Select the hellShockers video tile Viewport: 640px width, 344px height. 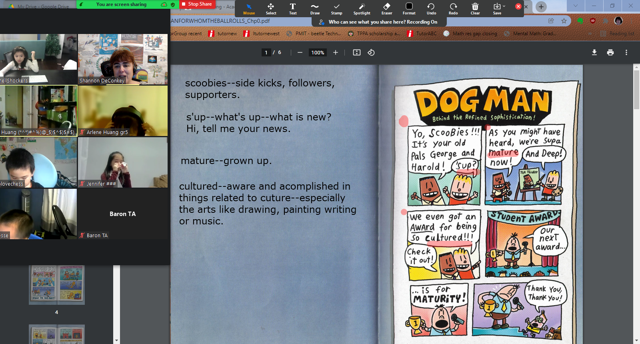(x=38, y=59)
